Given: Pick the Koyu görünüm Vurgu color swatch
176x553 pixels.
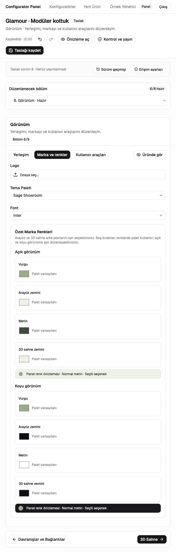Looking at the screenshot, I should point(24,408).
